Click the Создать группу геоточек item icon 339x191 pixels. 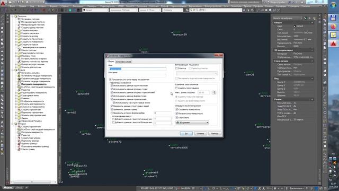19,28
